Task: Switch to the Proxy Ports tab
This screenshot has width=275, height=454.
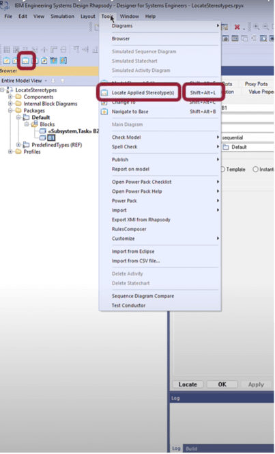Action: 256,84
